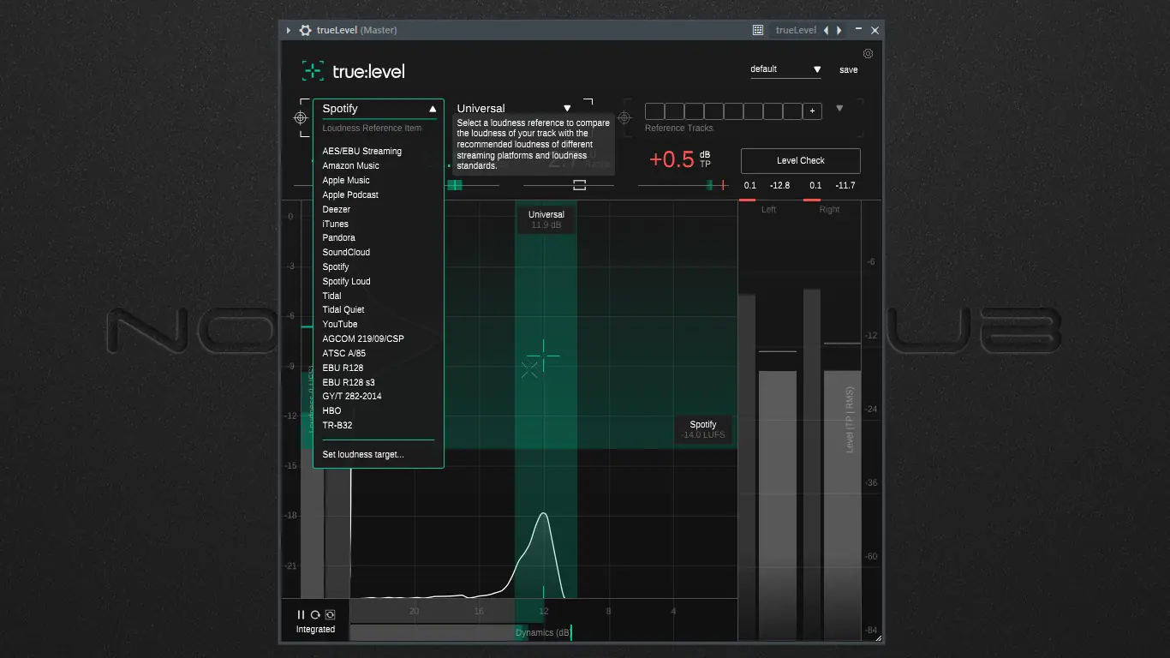Viewport: 1170px width, 658px height.
Task: Collapse the Spotify loudness reference dropdown
Action: 379,109
